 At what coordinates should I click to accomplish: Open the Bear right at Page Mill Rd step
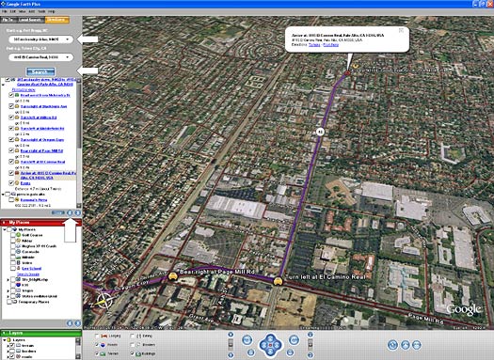coord(41,150)
